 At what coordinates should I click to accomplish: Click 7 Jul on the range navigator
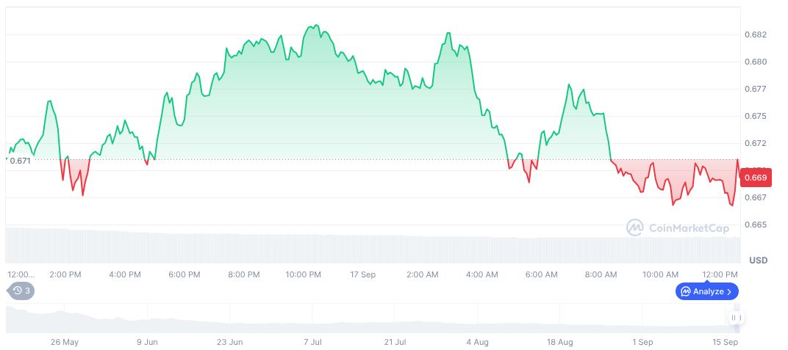pos(312,342)
